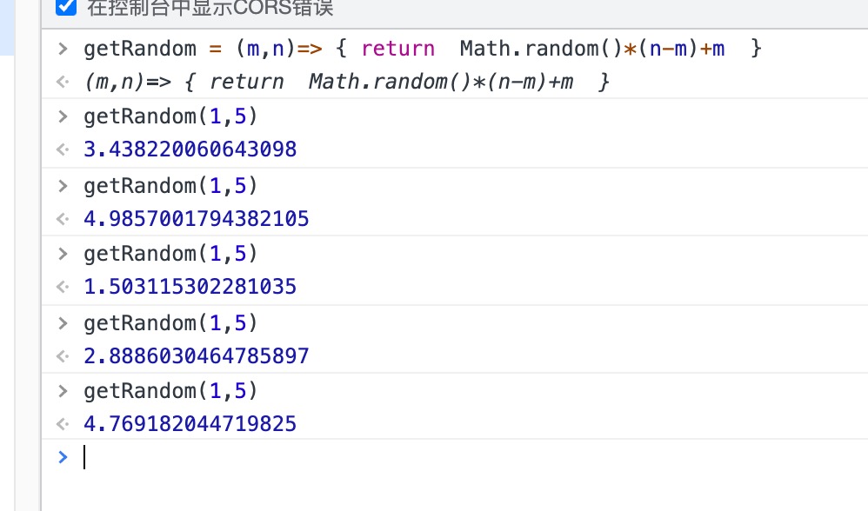
Task: Click the italic function echo output
Action: 346,83
